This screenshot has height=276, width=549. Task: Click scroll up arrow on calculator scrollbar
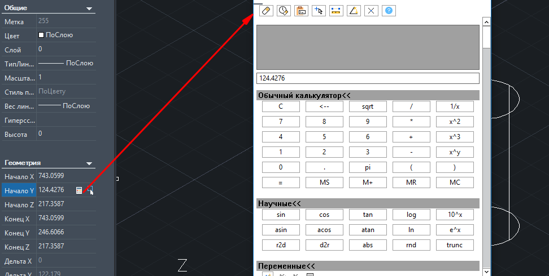[x=486, y=21]
